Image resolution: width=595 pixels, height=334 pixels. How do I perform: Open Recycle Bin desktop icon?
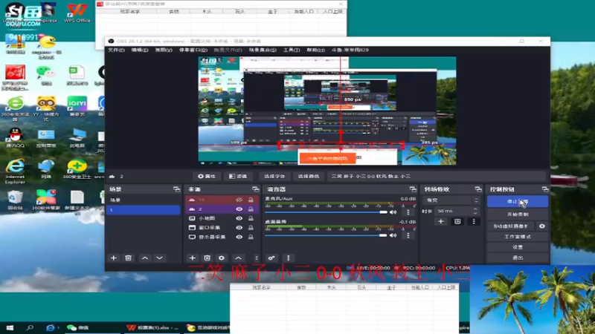pos(15,200)
